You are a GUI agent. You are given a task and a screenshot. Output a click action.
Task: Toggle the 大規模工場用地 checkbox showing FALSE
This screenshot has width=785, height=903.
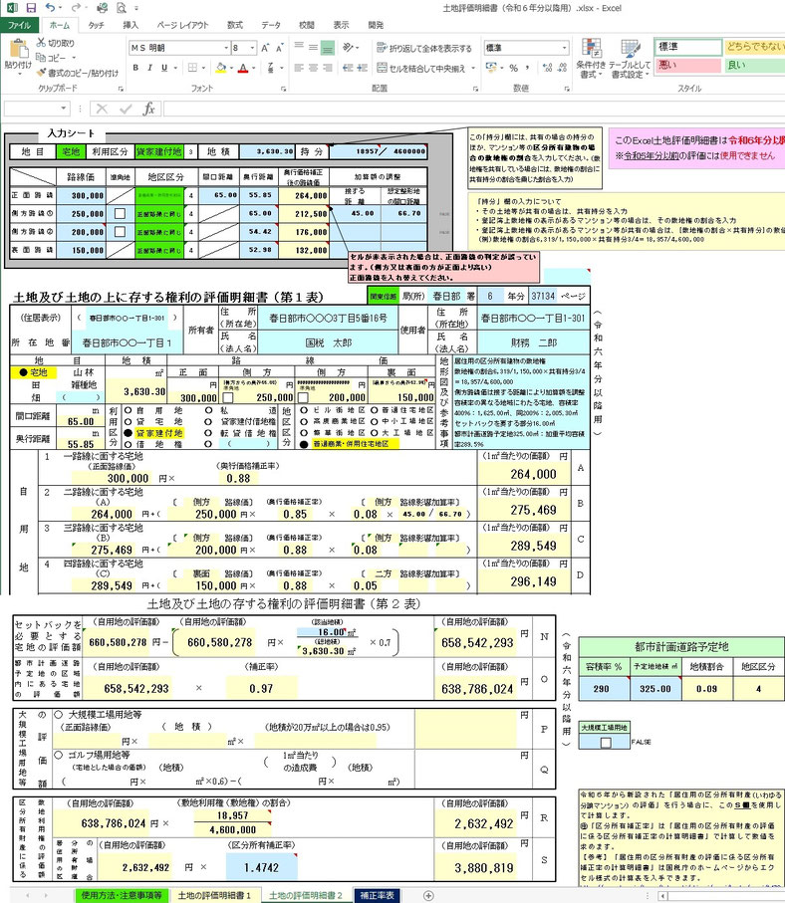(605, 743)
